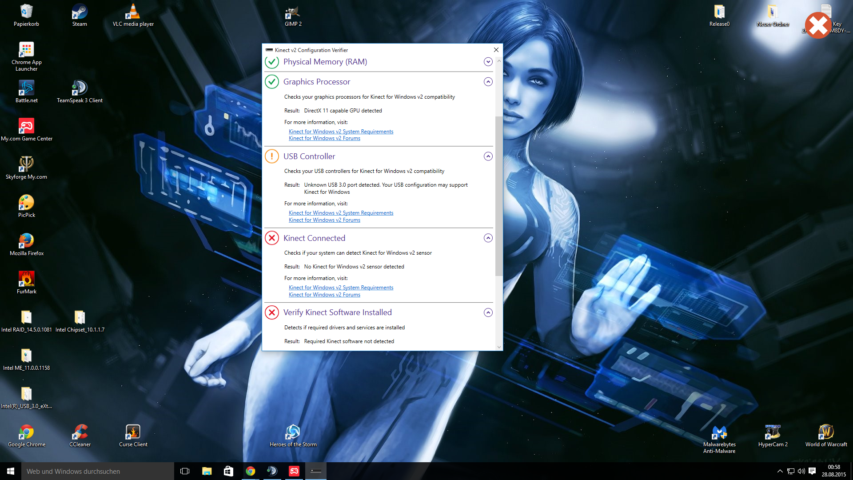Viewport: 853px width, 480px height.
Task: Close the Kinect v2 Configuration Verifier window
Action: [x=496, y=50]
